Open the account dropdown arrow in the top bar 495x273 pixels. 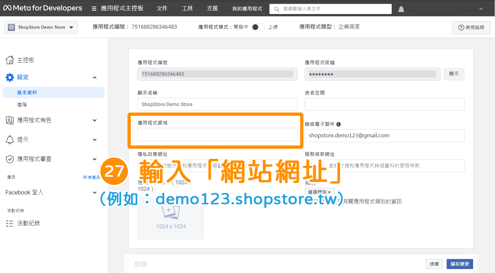click(481, 9)
